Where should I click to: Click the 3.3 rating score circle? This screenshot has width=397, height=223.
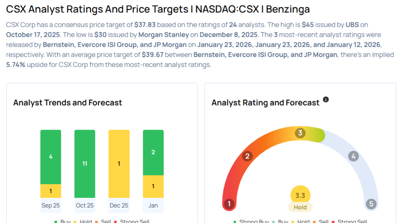tap(300, 196)
